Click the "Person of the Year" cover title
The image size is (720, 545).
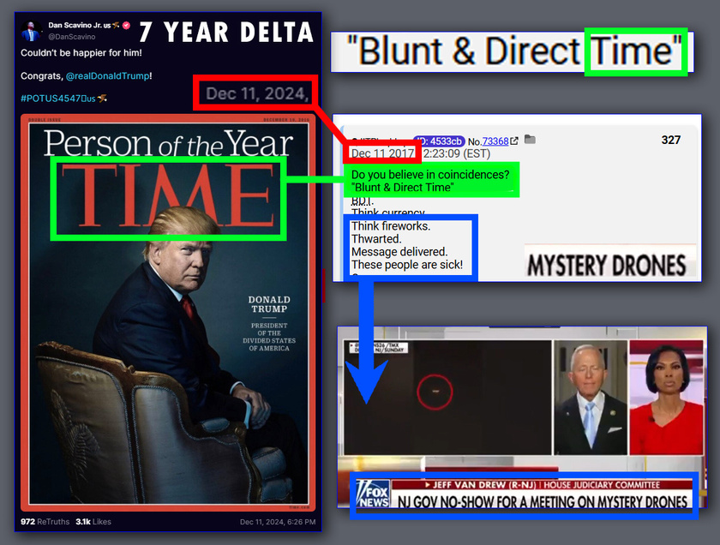point(169,143)
